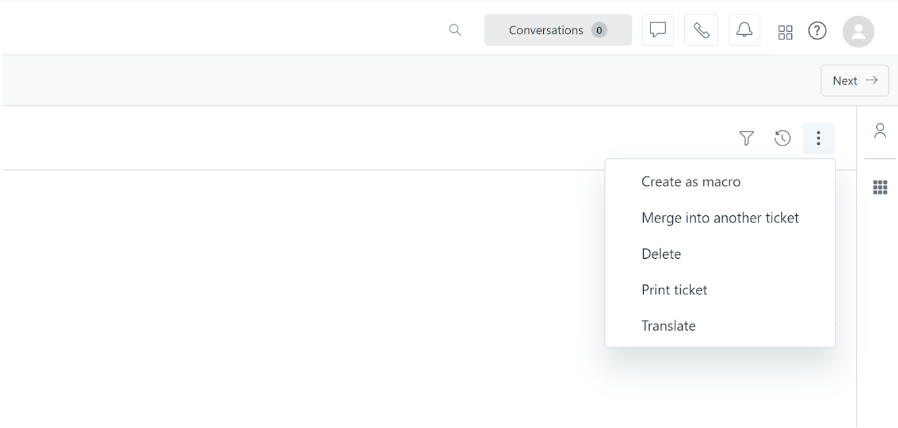
Task: Open the products grid icon in the top bar
Action: click(x=785, y=32)
